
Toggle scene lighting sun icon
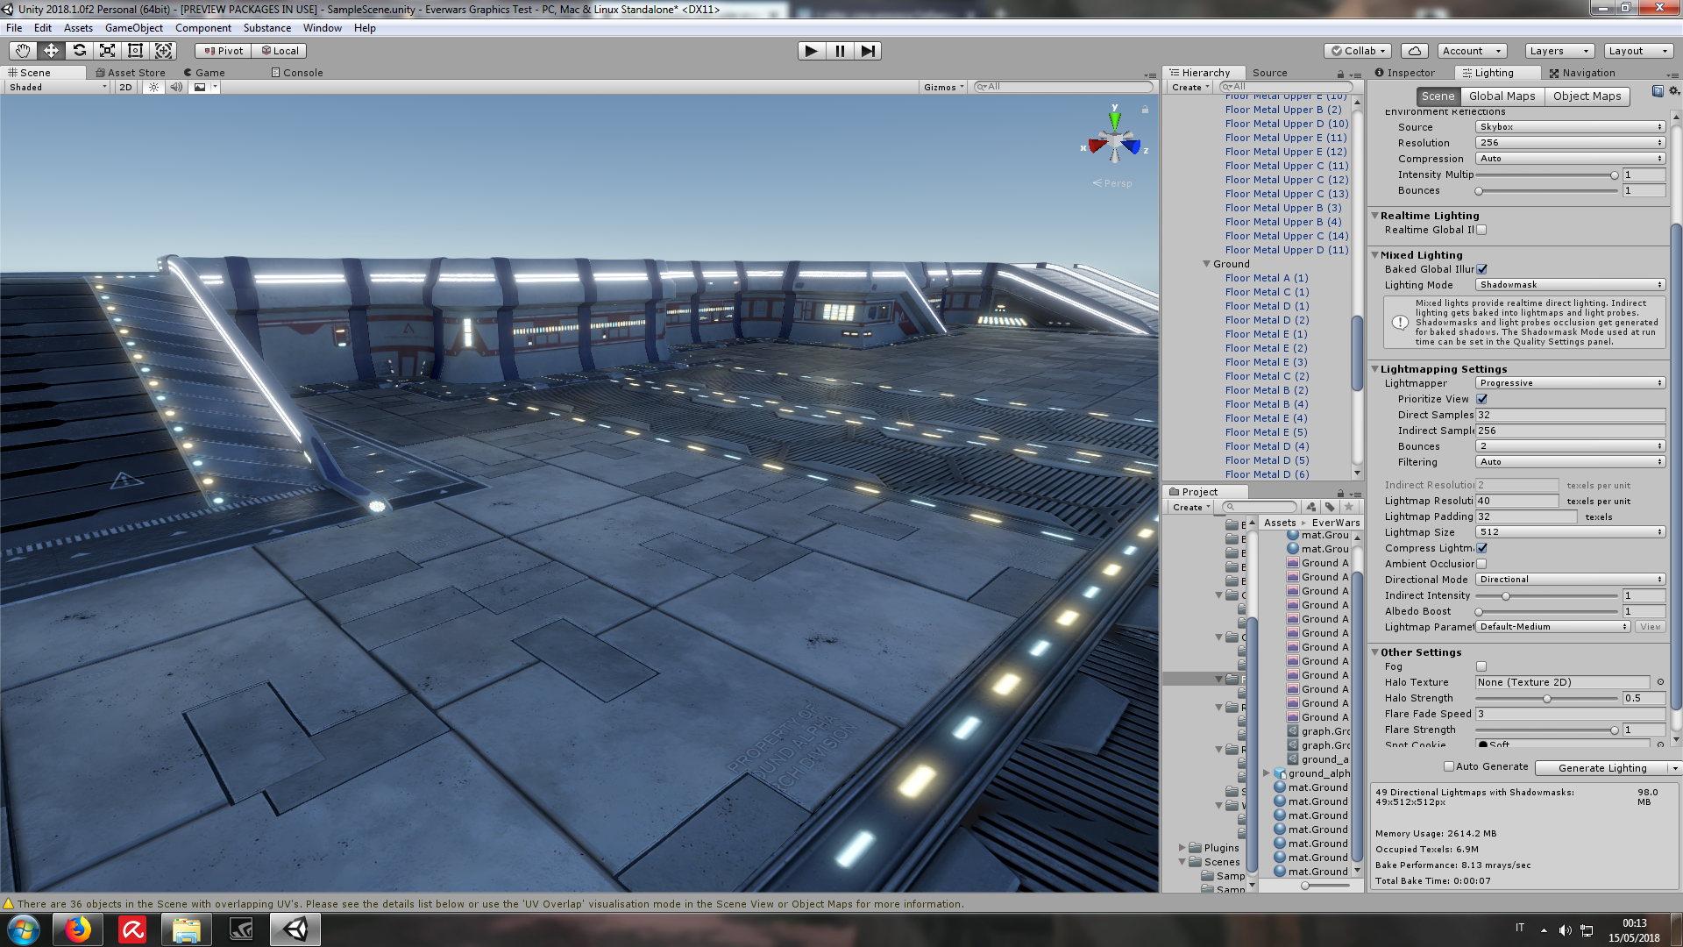(153, 87)
